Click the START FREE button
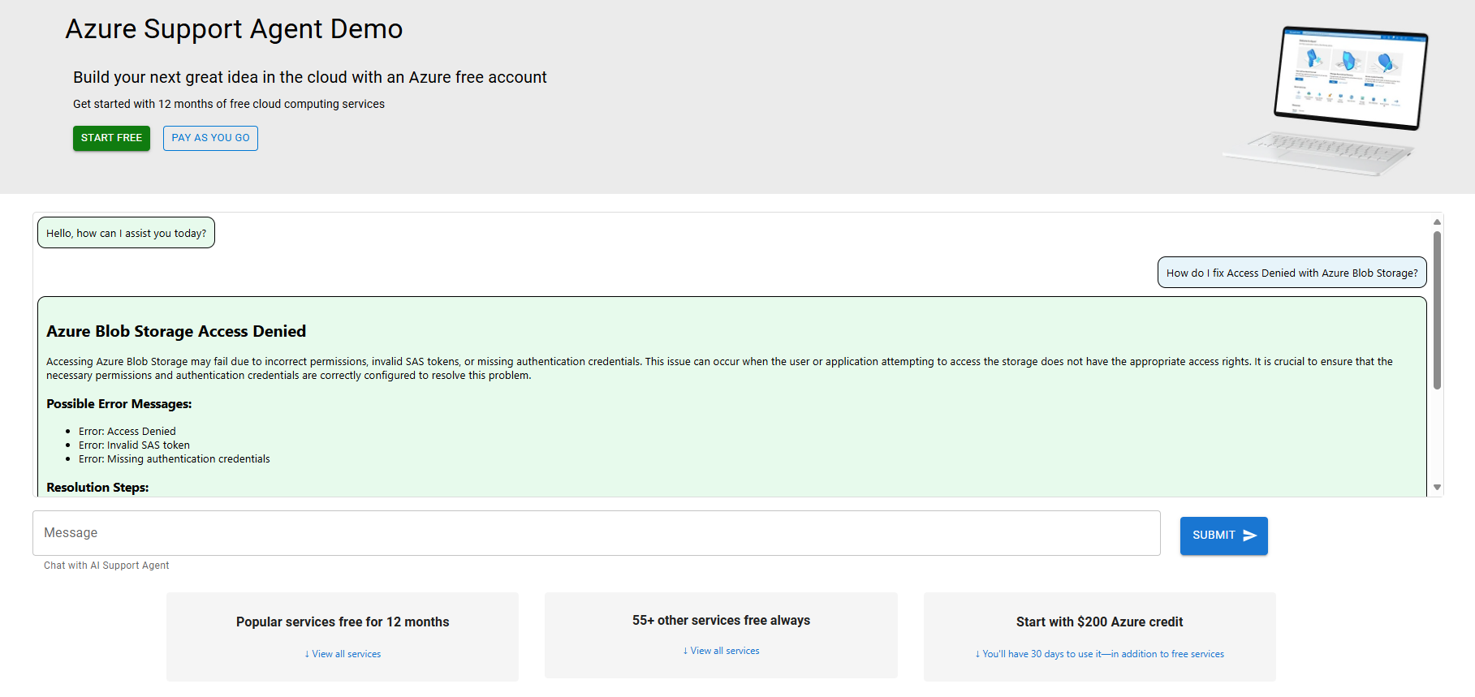1475x697 pixels. coord(111,138)
